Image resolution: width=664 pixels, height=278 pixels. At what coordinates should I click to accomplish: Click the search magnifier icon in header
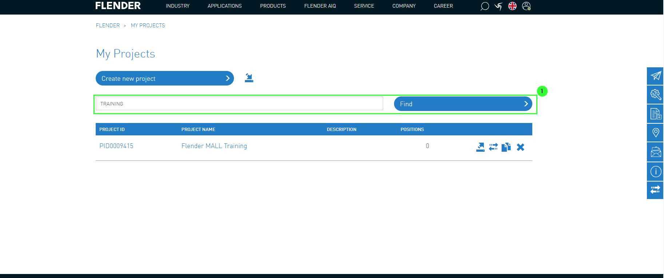484,6
